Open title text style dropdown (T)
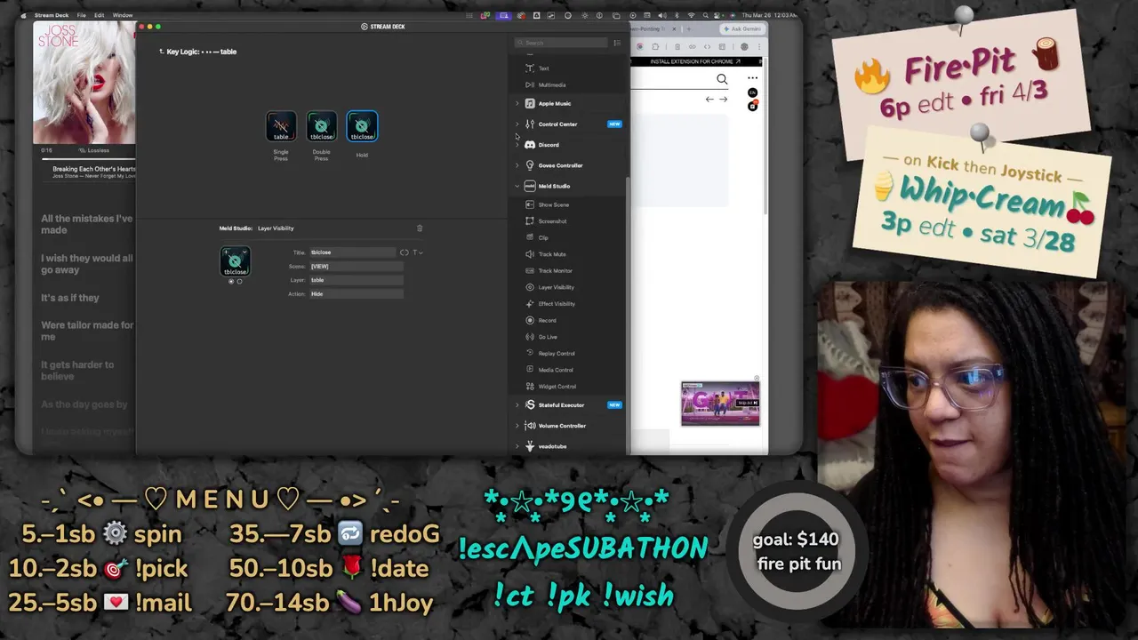 [417, 252]
